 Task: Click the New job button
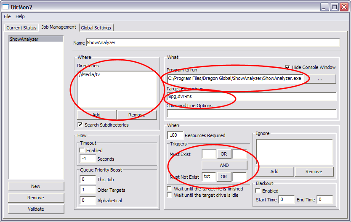tap(36, 186)
